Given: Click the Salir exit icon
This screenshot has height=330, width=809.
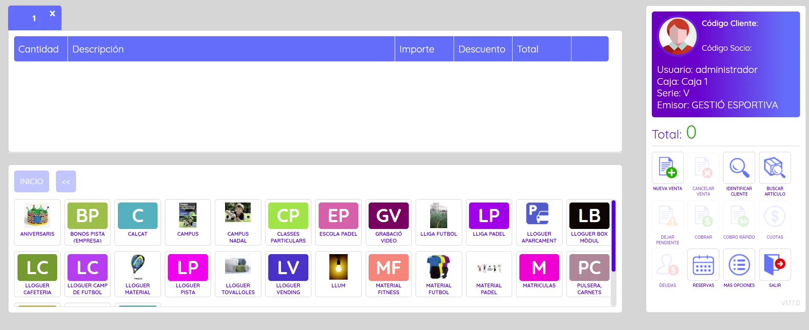Looking at the screenshot, I should (775, 265).
